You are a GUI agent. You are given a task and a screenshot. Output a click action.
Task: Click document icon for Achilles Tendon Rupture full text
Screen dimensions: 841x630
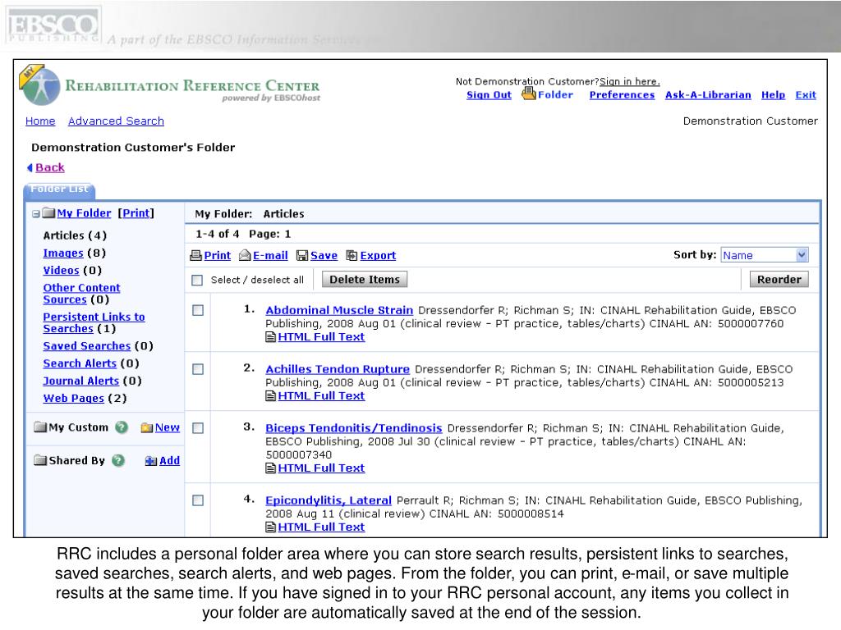tap(271, 396)
